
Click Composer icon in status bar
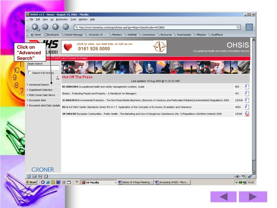[x=40, y=176]
